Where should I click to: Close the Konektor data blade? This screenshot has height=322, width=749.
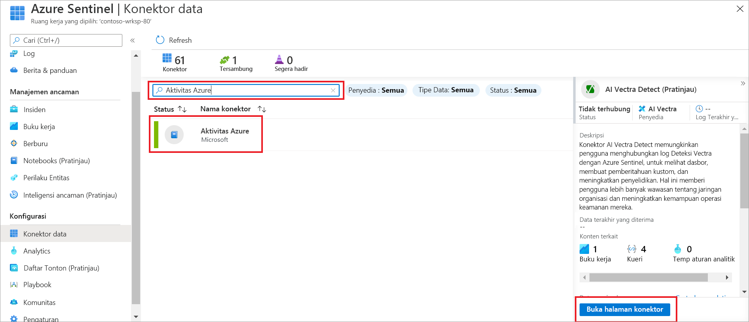739,9
